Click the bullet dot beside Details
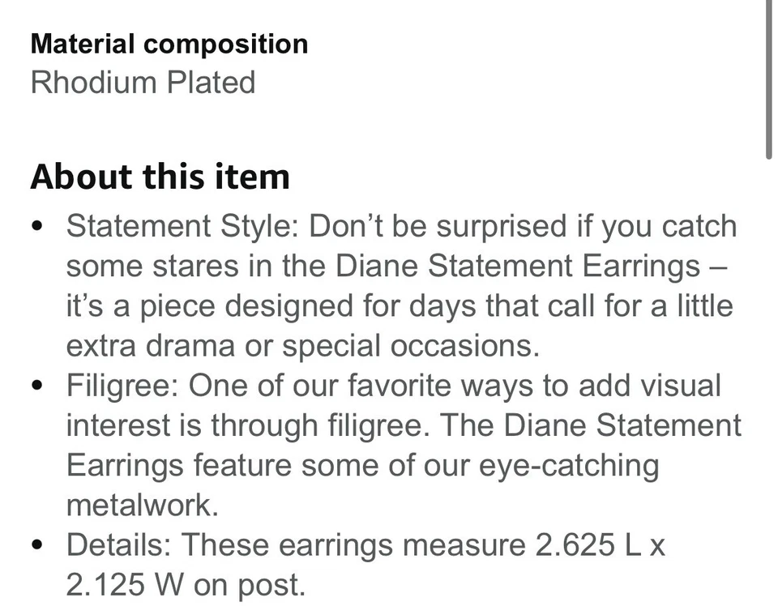Screen dimensions: 778x606 pos(36,546)
